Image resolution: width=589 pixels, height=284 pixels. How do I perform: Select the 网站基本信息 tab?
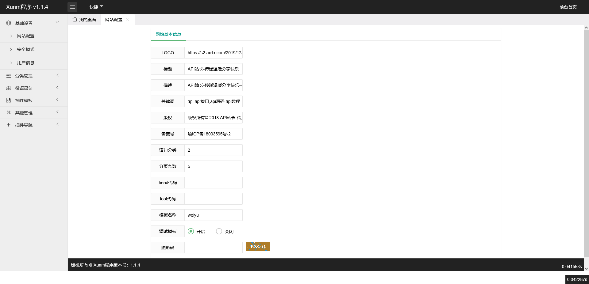pyautogui.click(x=168, y=34)
